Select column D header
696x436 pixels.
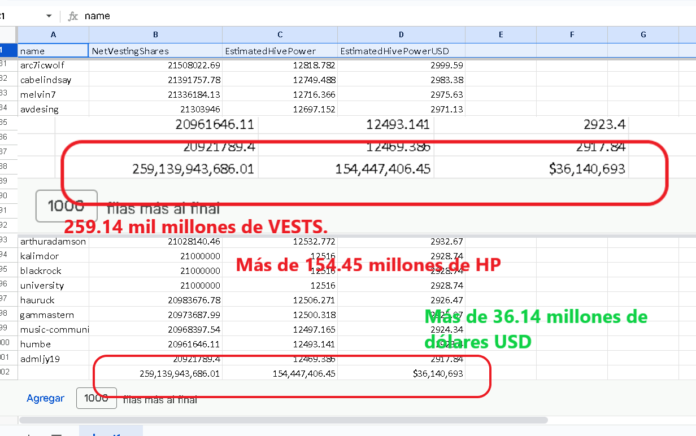pos(402,34)
